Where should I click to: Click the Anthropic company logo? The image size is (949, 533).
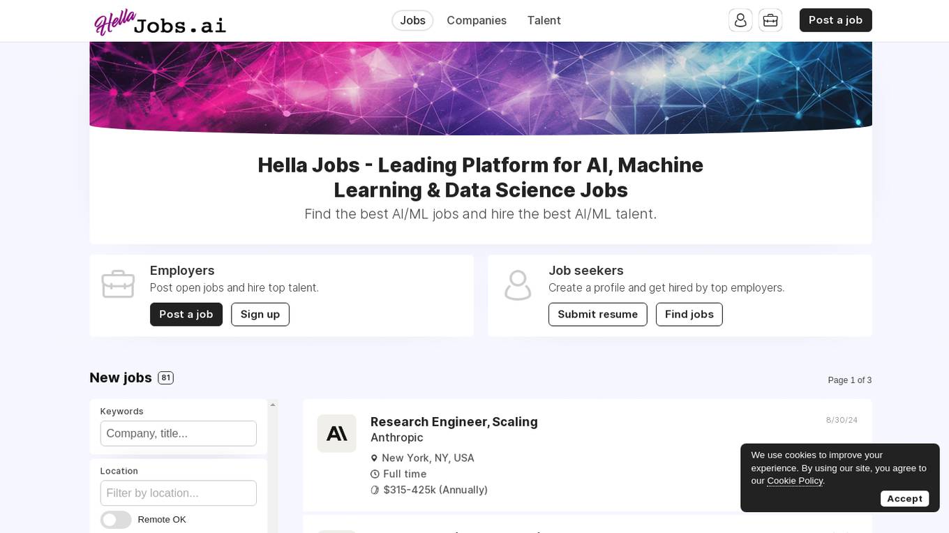pyautogui.click(x=336, y=433)
